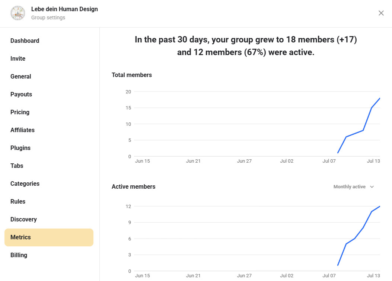
Task: Navigate to Categories settings
Action: (x=25, y=184)
